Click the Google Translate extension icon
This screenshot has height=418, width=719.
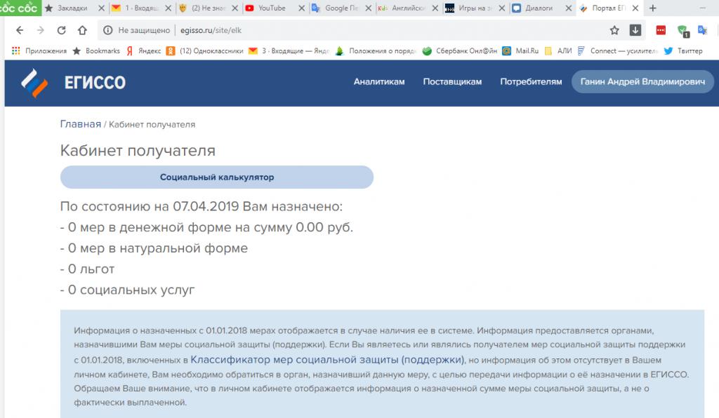704,30
